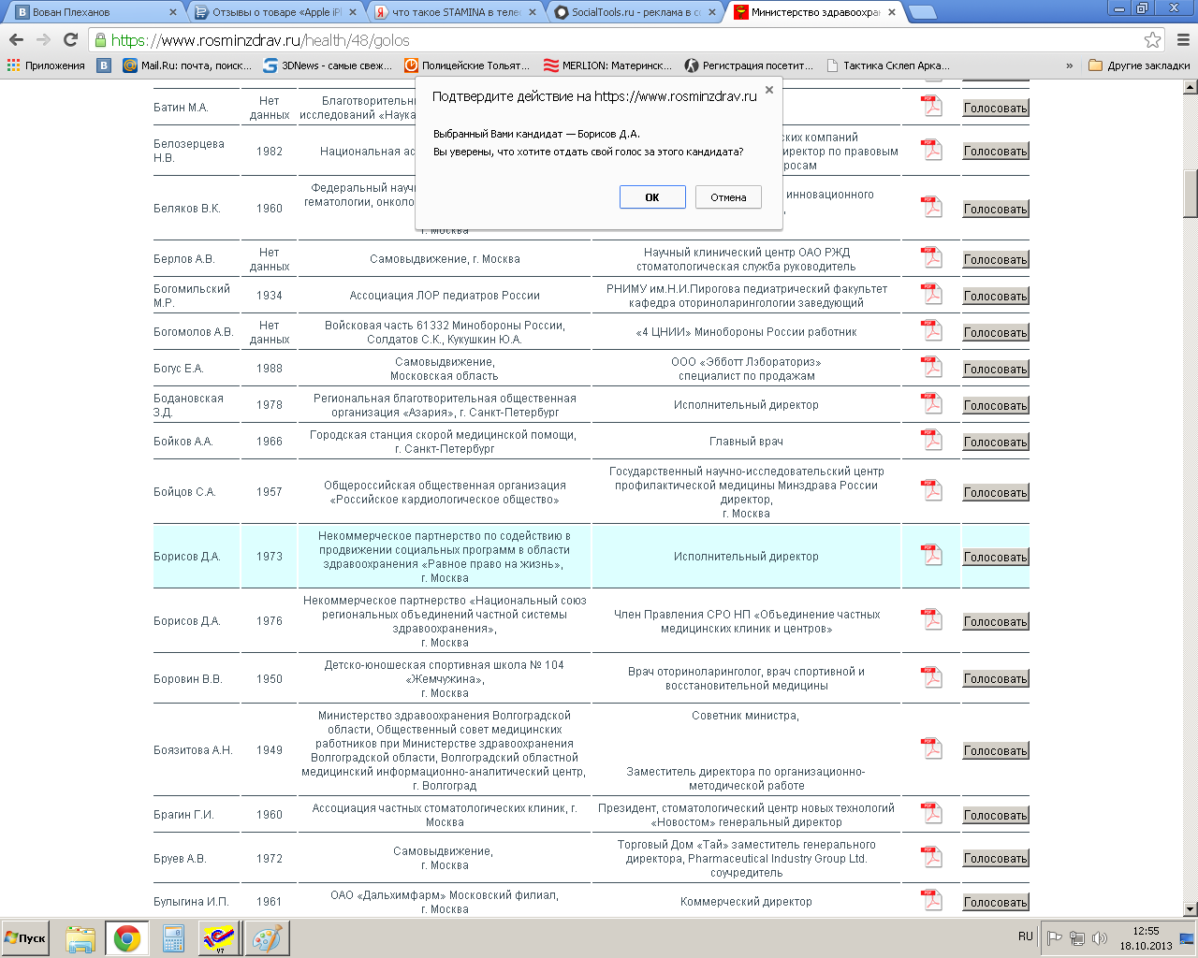Open PDF icon for Бойцов С.А.

point(932,490)
